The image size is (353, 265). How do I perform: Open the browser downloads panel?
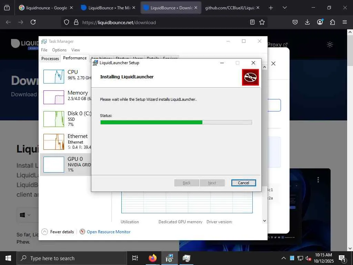point(307,22)
